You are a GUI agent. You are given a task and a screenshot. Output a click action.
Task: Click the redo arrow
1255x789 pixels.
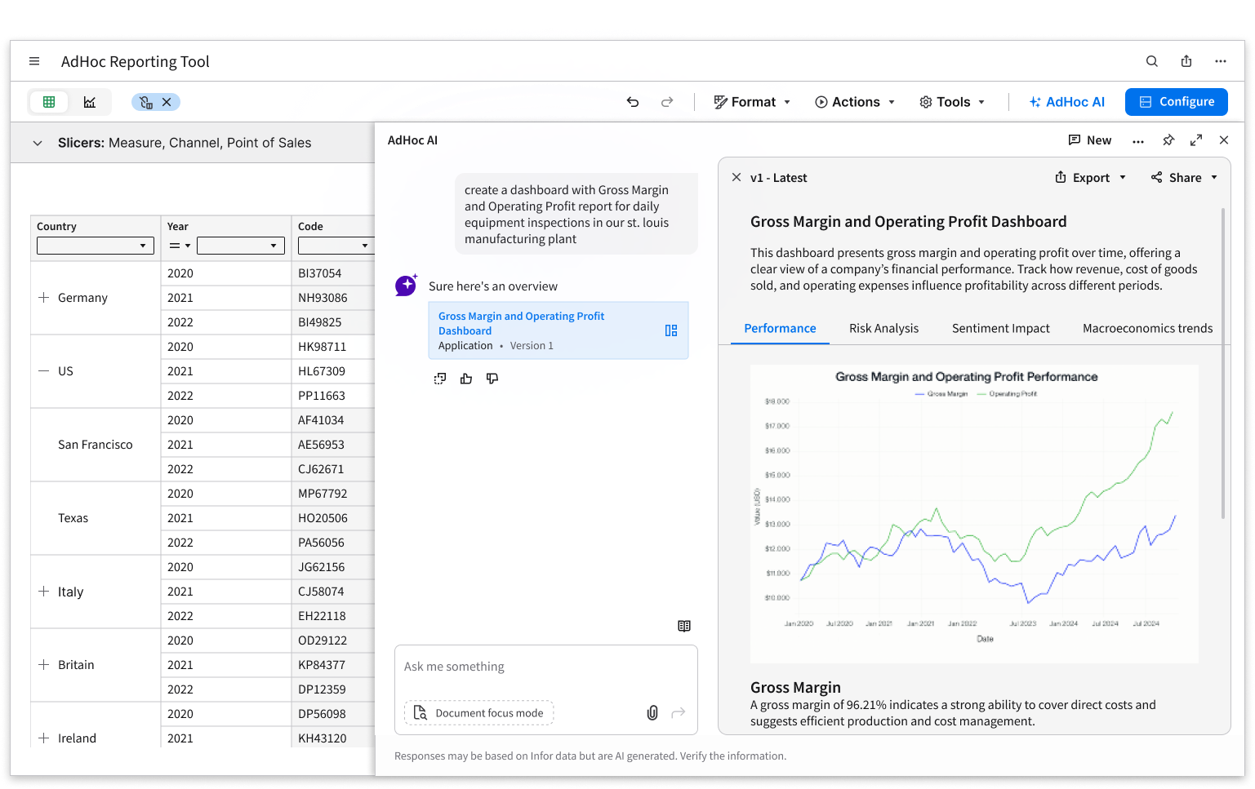tap(667, 102)
